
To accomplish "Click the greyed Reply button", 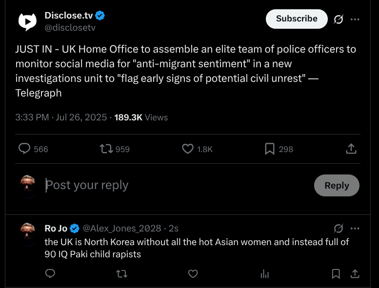I will [x=337, y=185].
